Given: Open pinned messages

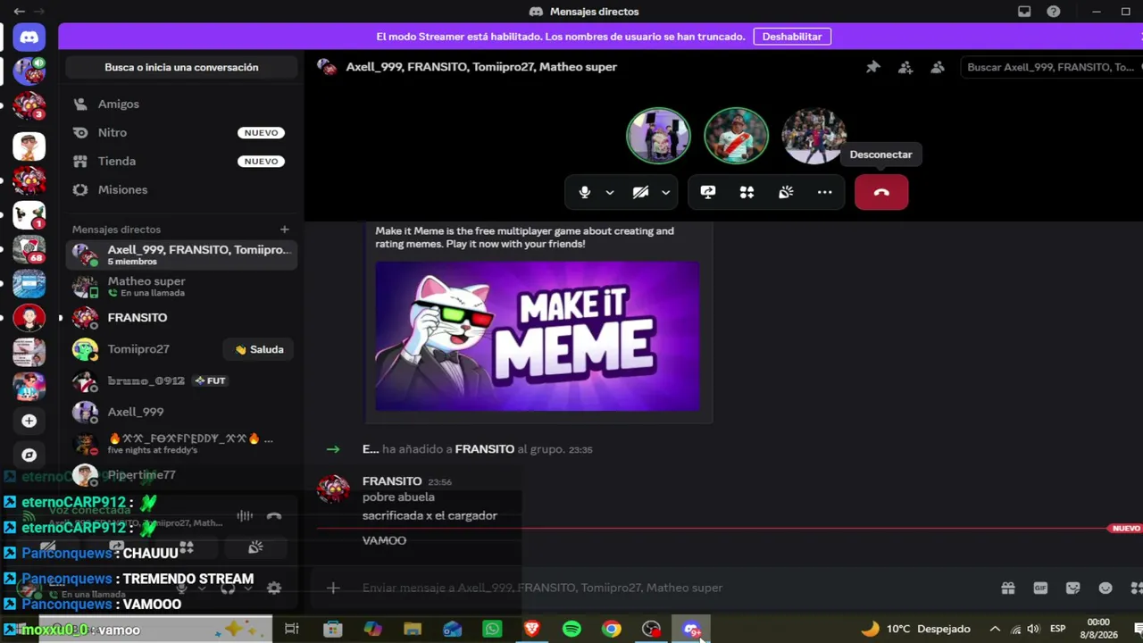Looking at the screenshot, I should click(x=873, y=67).
